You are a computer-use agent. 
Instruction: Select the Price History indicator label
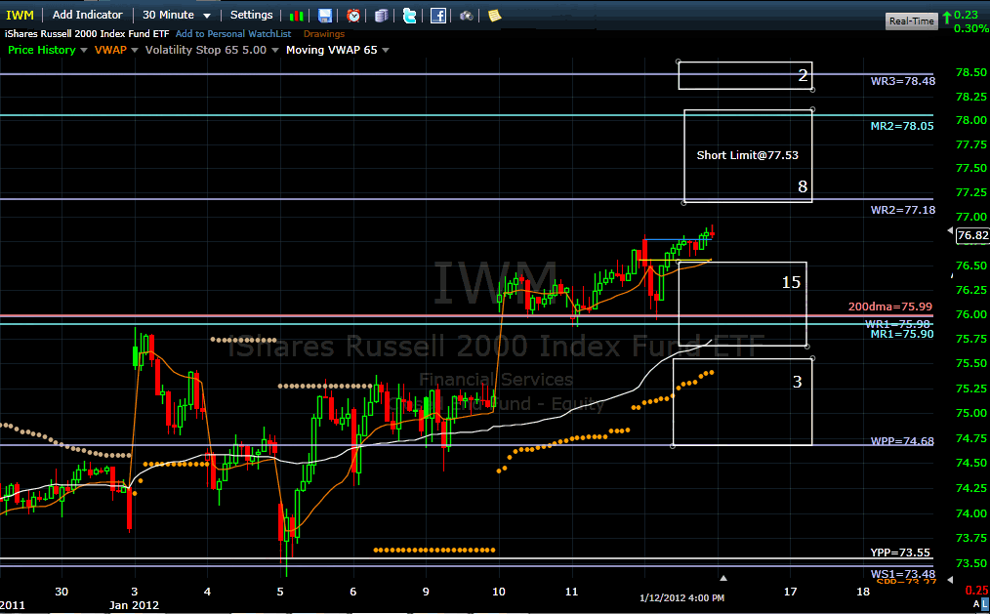[42, 50]
